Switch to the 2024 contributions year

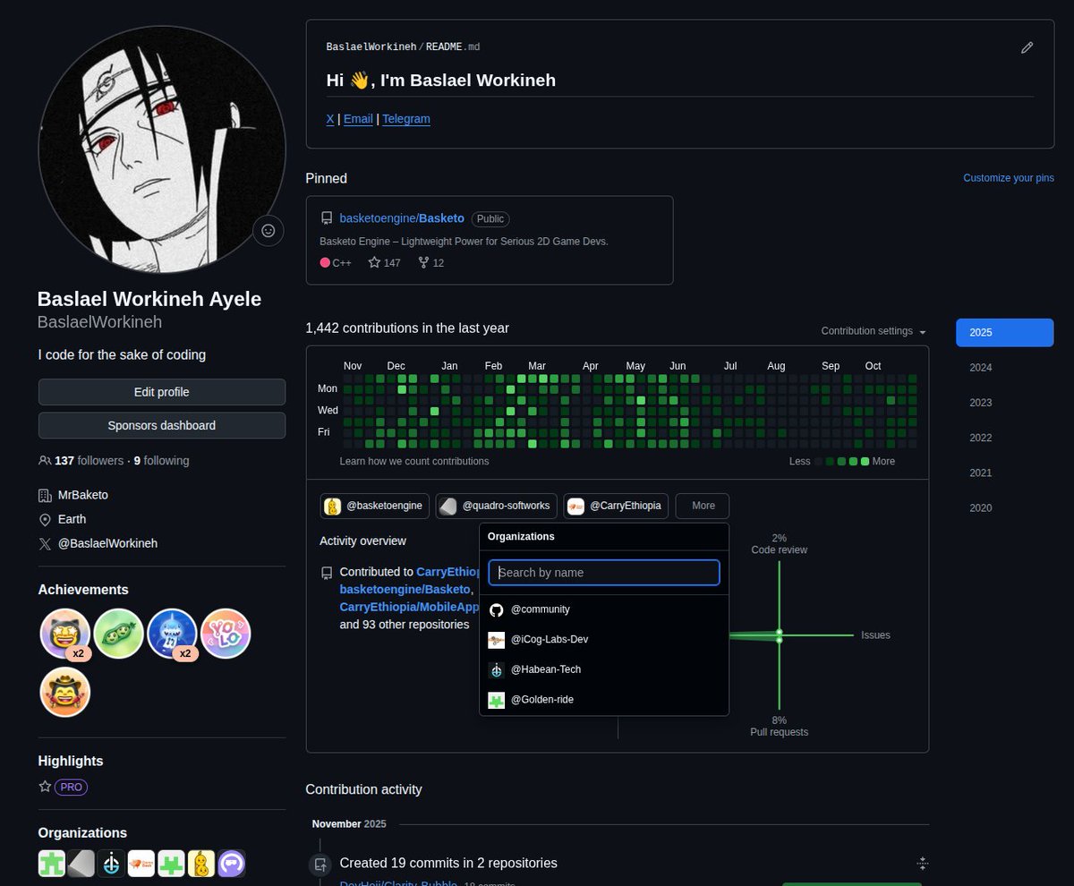coord(980,367)
